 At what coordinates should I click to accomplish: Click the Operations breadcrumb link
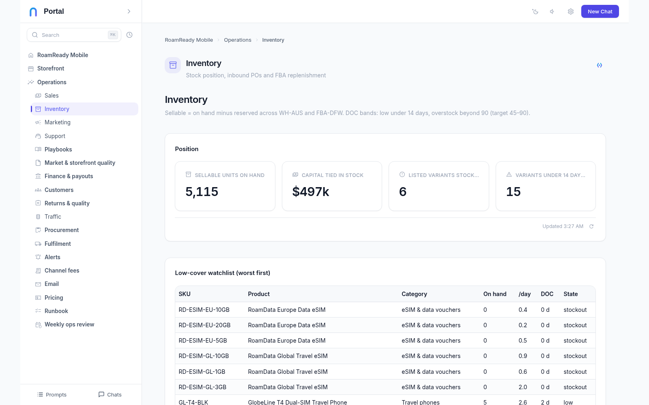coord(238,40)
